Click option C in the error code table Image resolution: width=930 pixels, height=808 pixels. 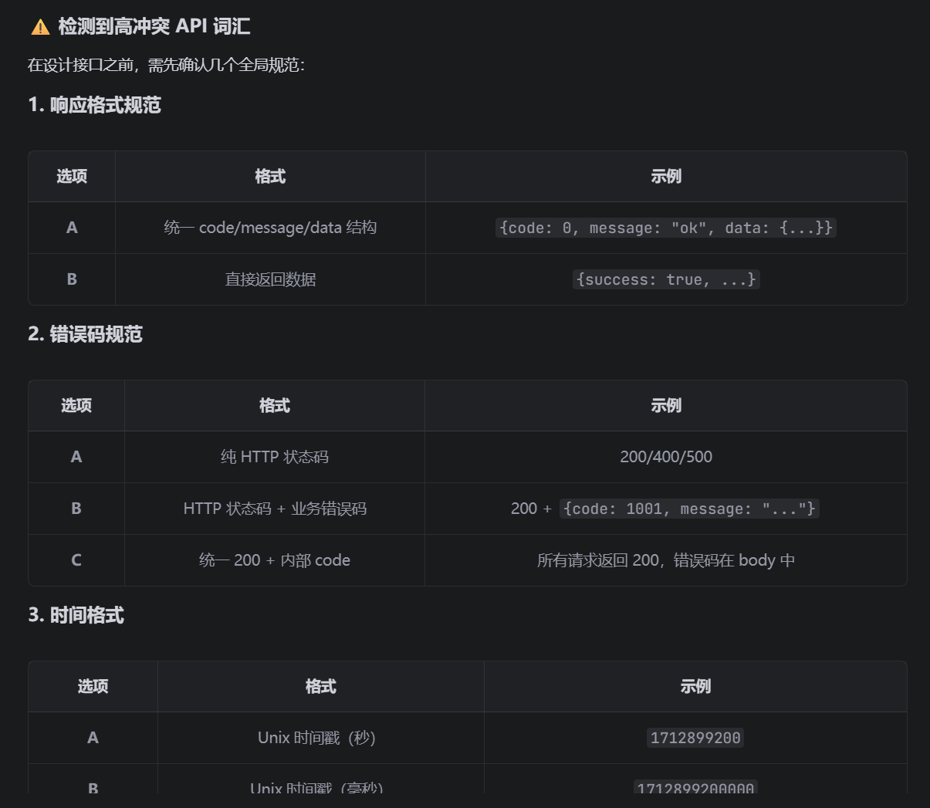[x=76, y=560]
